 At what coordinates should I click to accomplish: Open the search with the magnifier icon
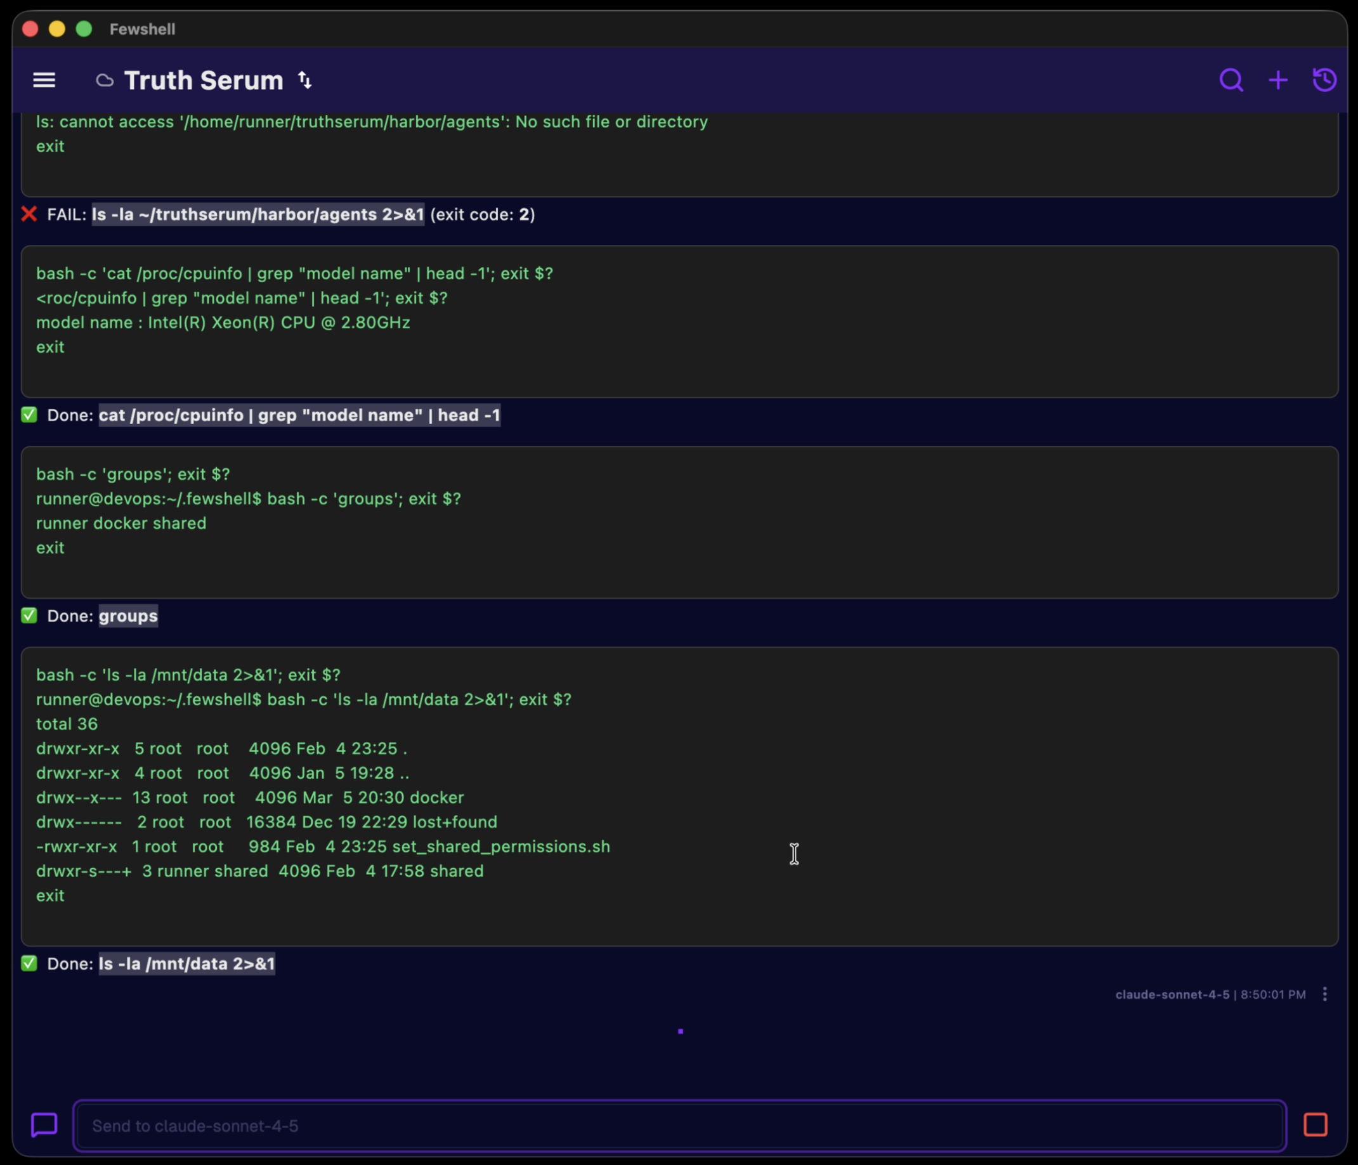[x=1231, y=80]
